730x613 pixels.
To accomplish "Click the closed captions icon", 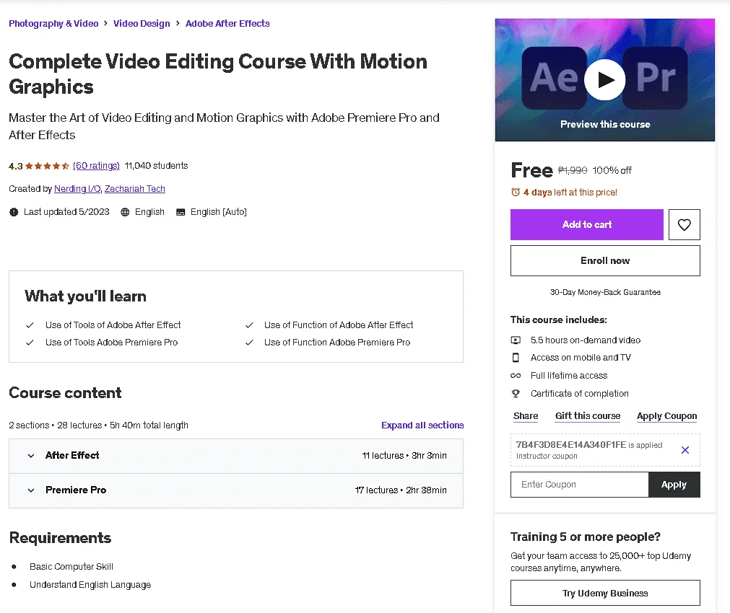I will 181,212.
